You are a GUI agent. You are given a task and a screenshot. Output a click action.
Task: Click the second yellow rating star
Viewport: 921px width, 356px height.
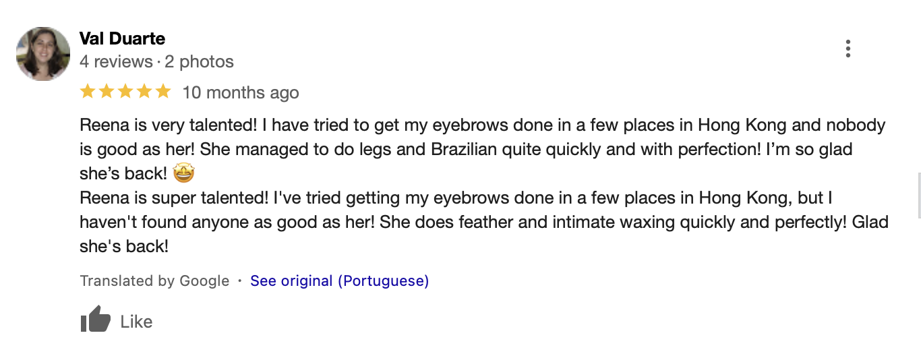(x=107, y=92)
